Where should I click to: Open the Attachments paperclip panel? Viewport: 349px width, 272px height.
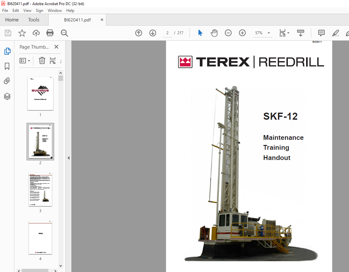(x=7, y=81)
